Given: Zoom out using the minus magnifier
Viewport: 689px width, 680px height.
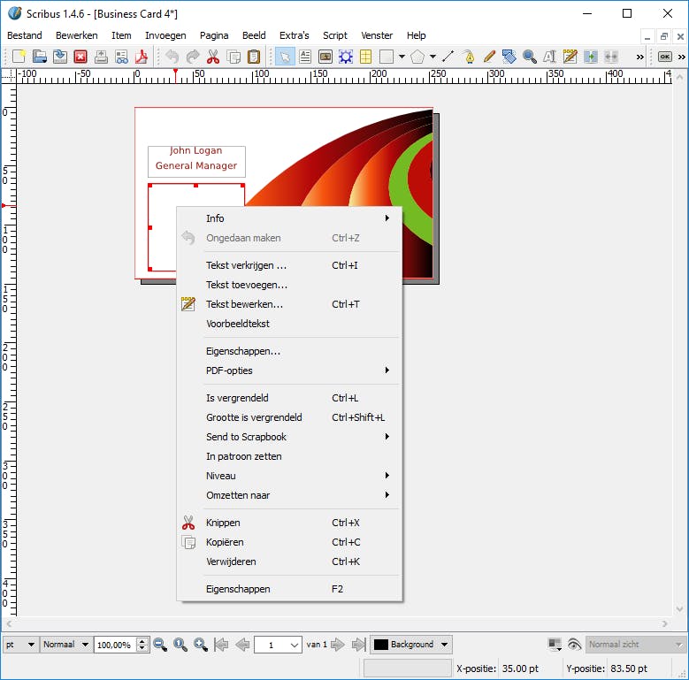Looking at the screenshot, I should (x=160, y=645).
